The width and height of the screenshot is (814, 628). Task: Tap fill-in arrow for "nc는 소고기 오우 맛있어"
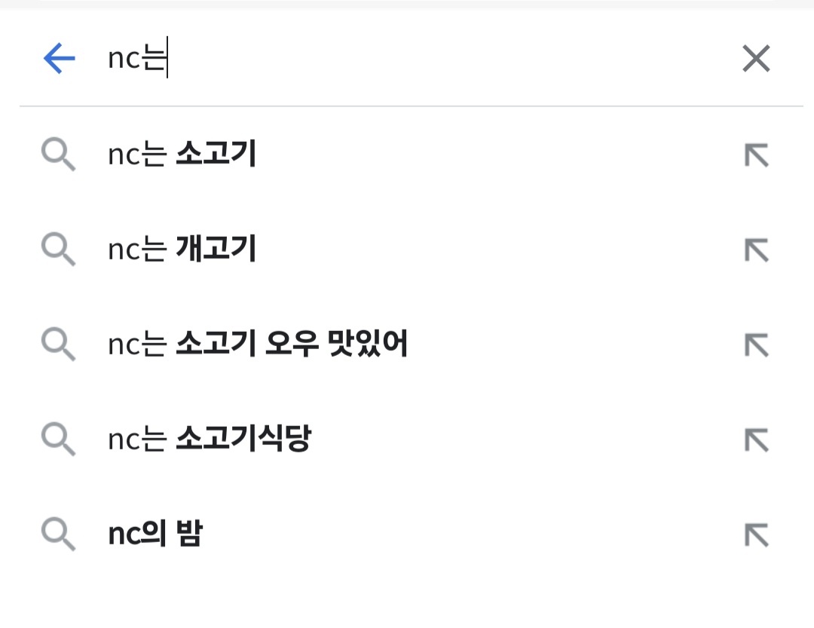click(756, 345)
